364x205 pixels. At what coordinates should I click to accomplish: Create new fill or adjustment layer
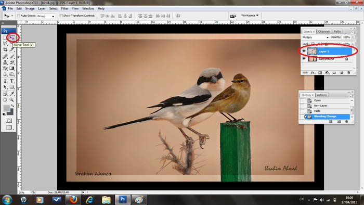coord(327,73)
